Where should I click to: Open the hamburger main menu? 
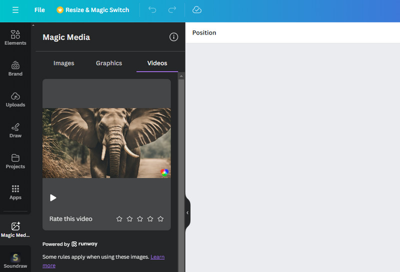click(15, 10)
